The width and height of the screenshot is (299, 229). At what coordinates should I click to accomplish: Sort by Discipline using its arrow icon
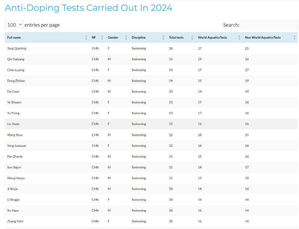(163, 38)
